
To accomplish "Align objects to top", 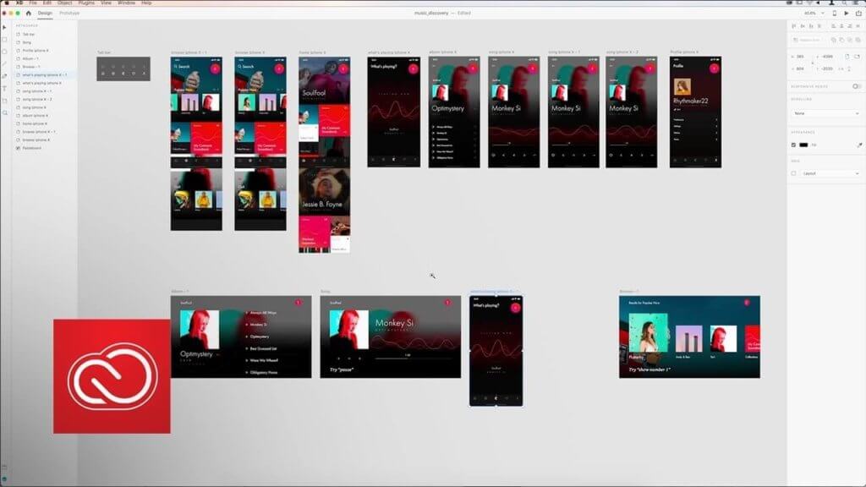I will 794,25.
